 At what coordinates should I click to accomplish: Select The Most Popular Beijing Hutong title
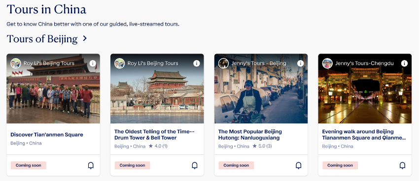coord(250,135)
